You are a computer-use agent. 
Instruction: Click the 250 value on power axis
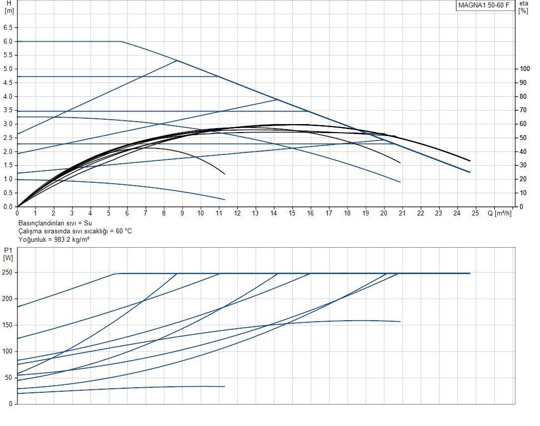click(7, 272)
